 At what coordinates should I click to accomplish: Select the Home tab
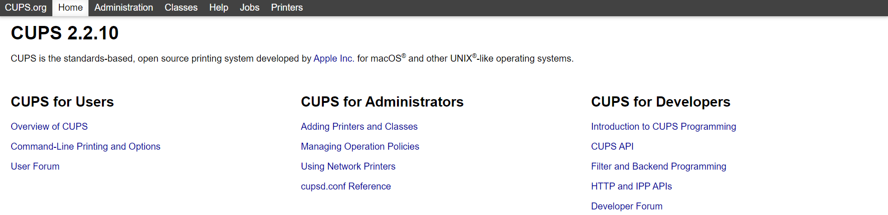70,7
